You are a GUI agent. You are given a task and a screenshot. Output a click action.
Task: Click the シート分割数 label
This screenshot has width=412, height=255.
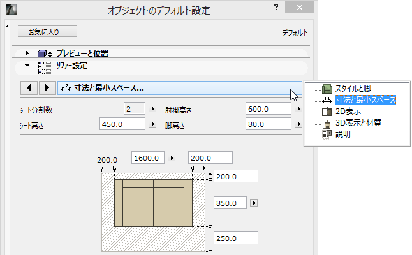(x=36, y=110)
